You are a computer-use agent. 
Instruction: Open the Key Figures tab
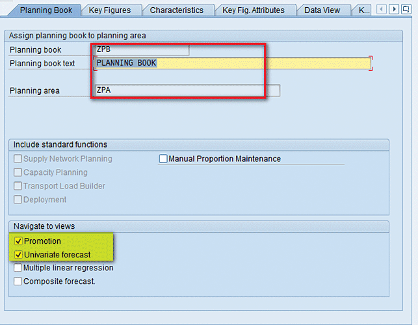point(110,10)
